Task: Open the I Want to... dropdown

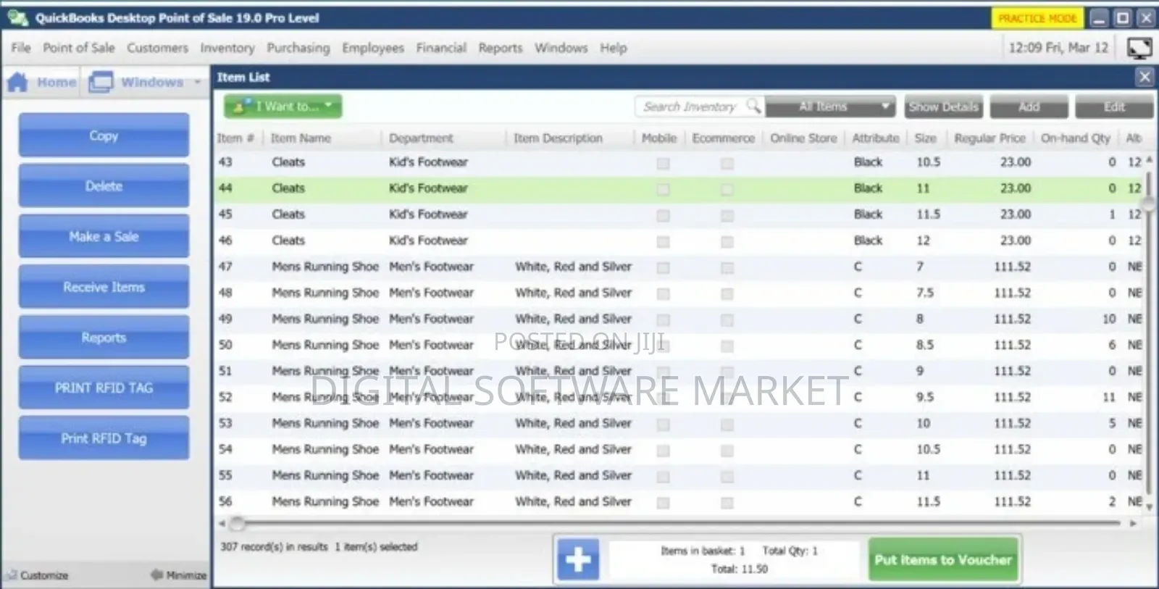Action: click(283, 106)
